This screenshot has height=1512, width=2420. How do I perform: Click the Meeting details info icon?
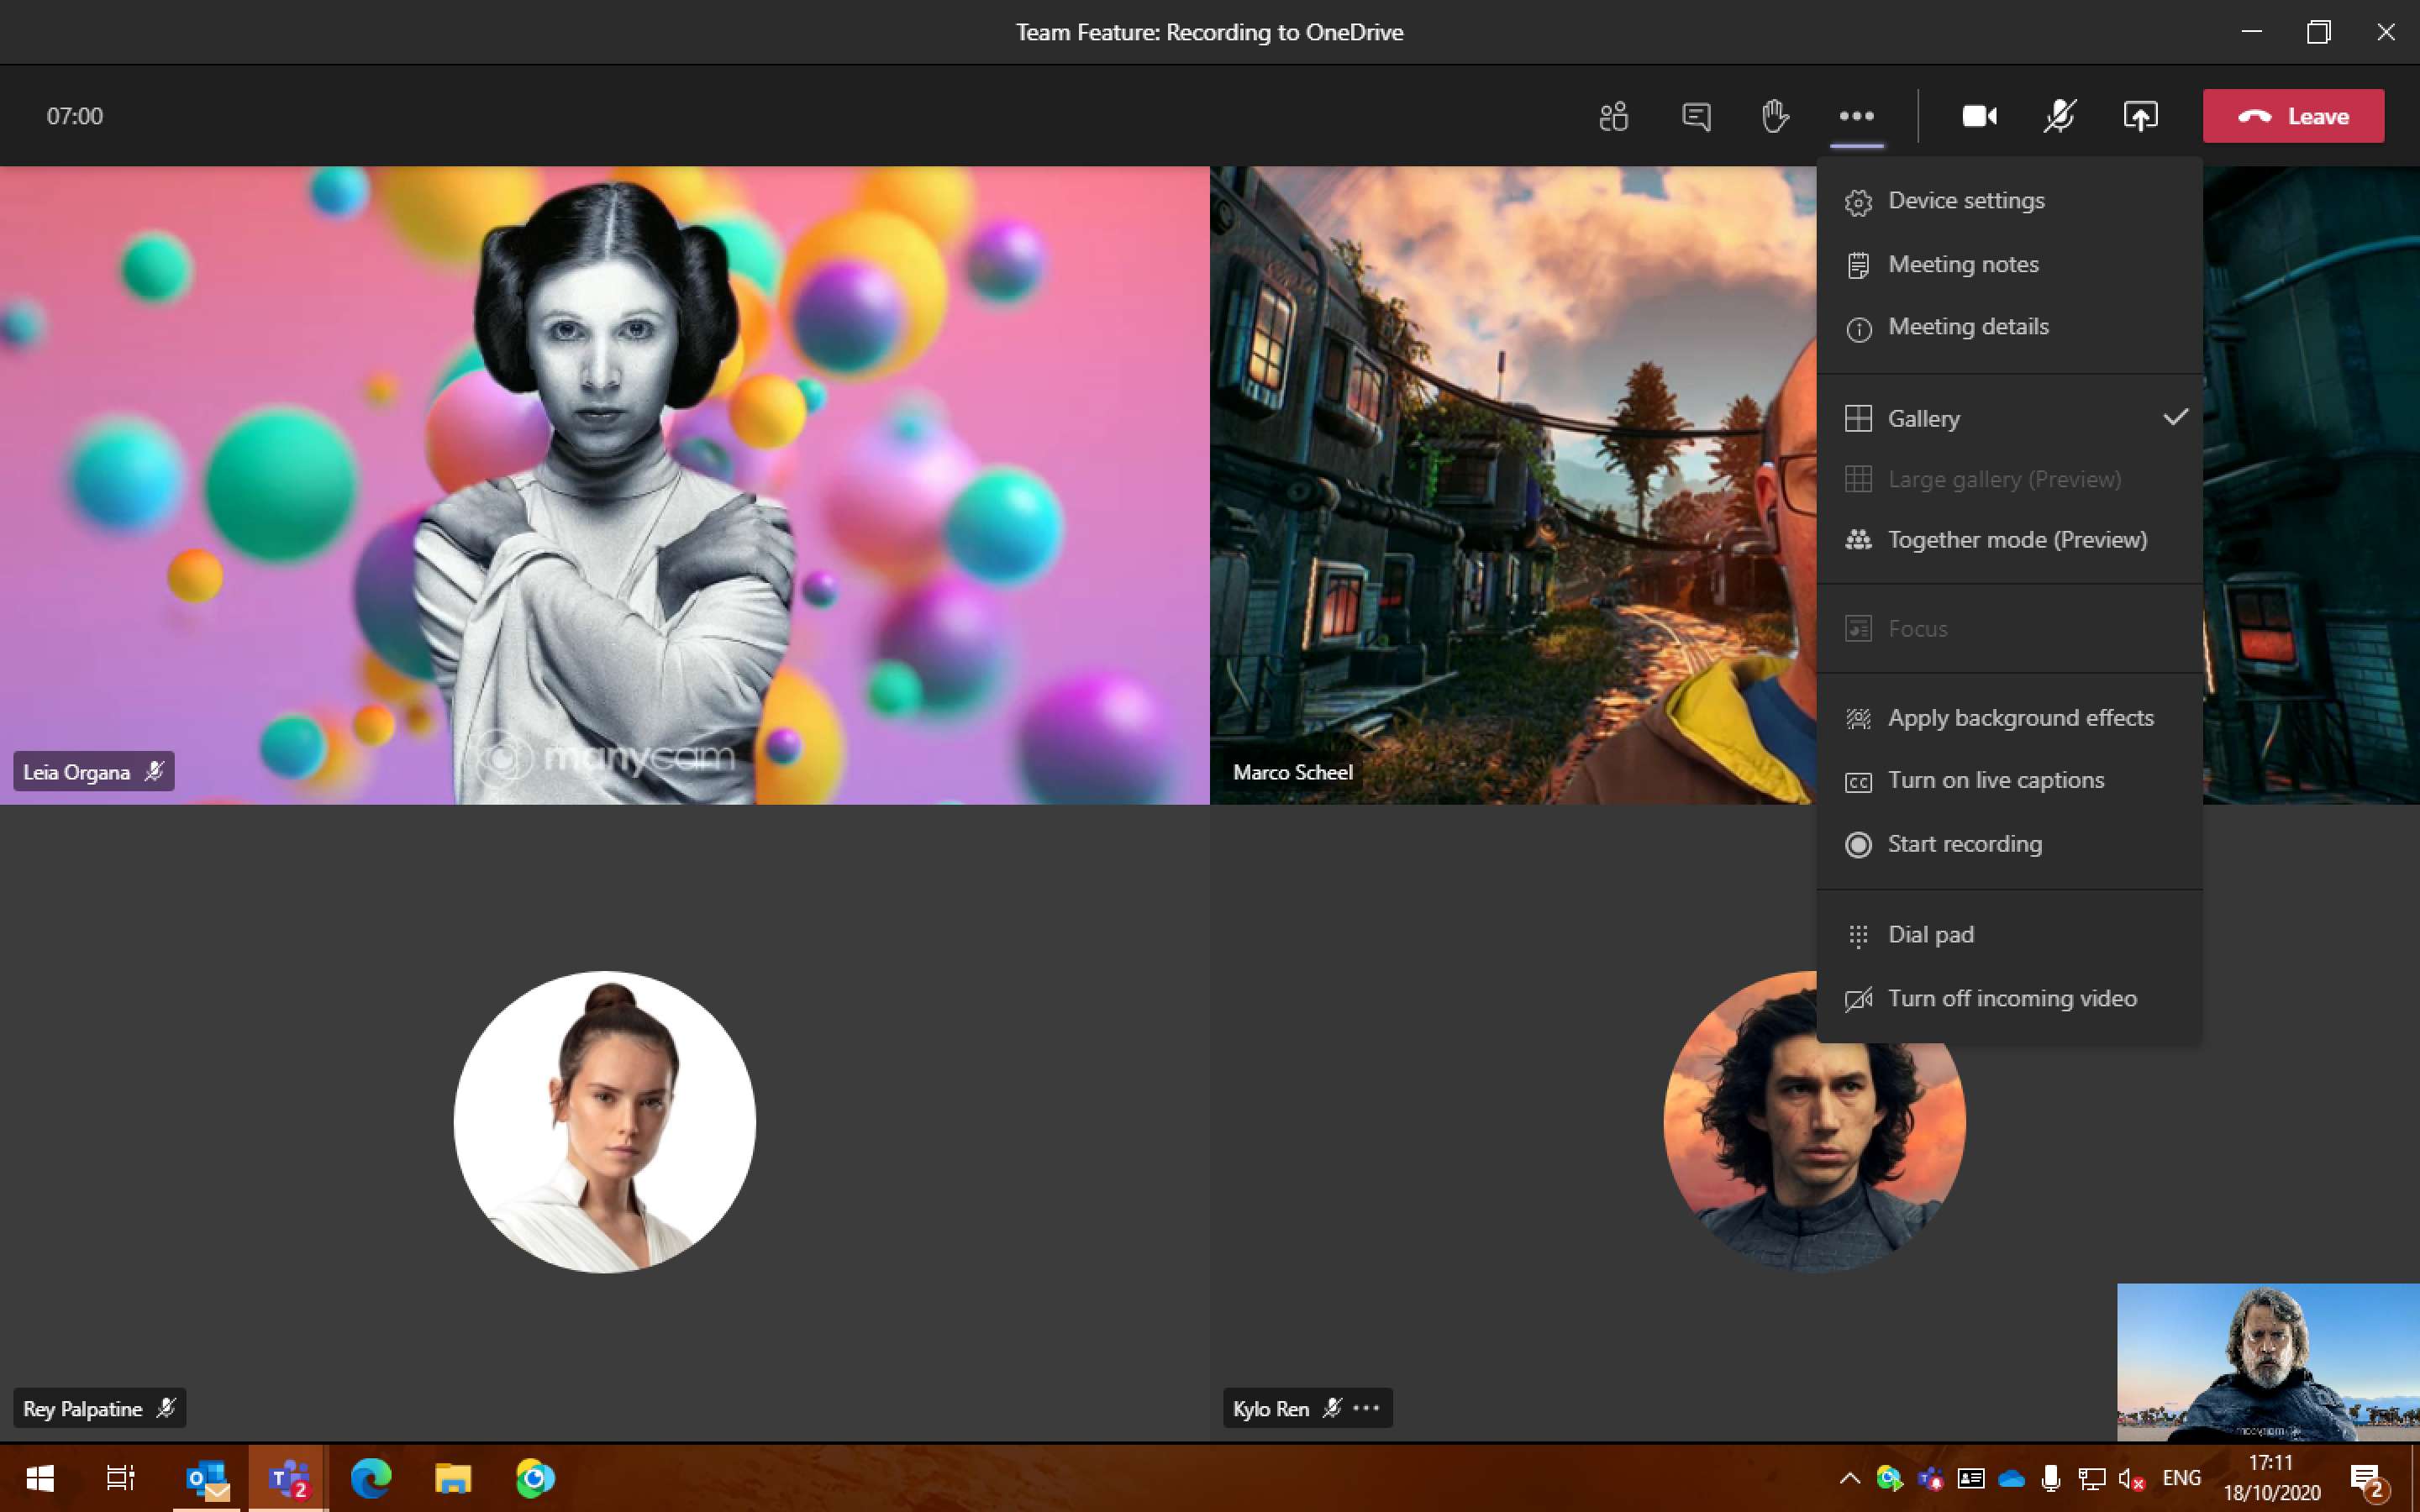pyautogui.click(x=1858, y=329)
